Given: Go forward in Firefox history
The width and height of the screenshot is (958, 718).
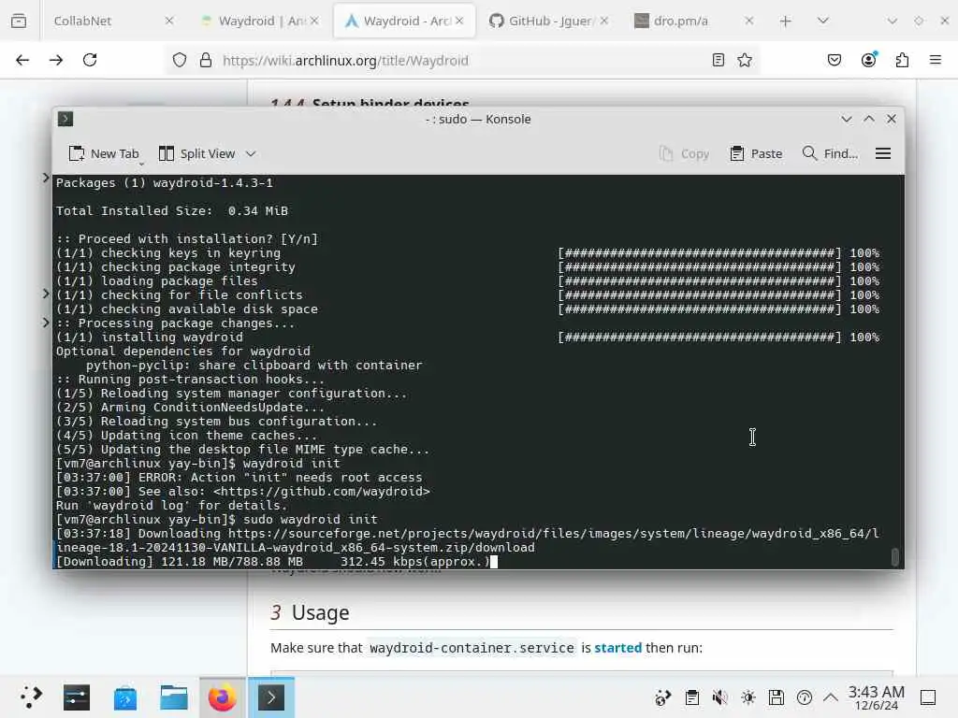Looking at the screenshot, I should 56,60.
